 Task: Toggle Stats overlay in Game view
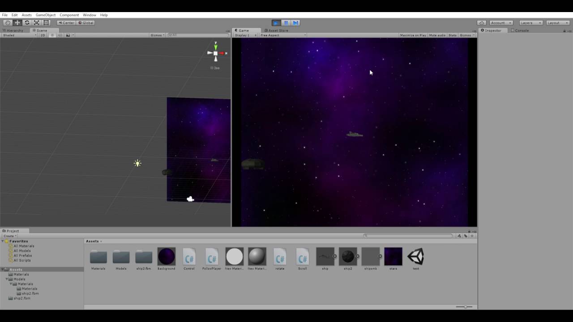pyautogui.click(x=453, y=35)
